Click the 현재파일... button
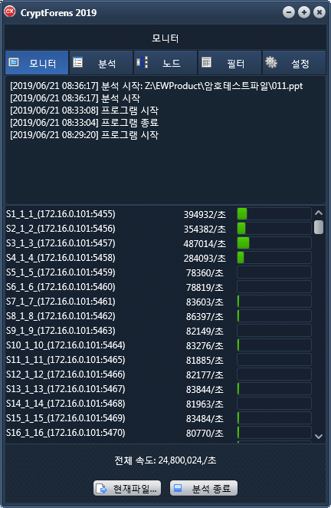The height and width of the screenshot is (508, 331). [127, 488]
